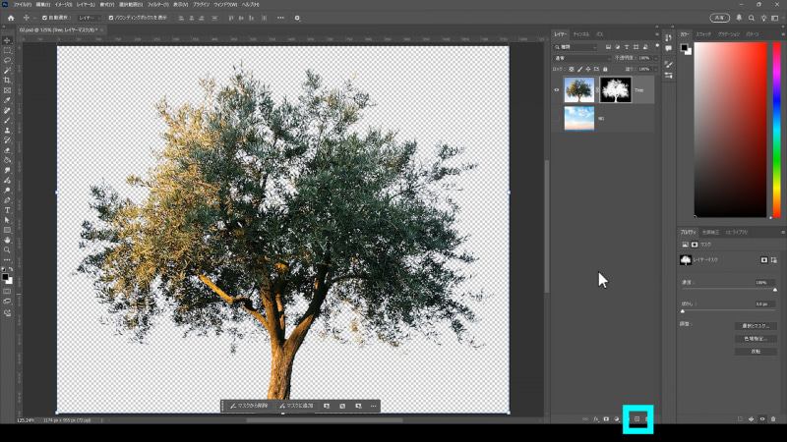Filter layers by pixel layers icon

coord(608,47)
